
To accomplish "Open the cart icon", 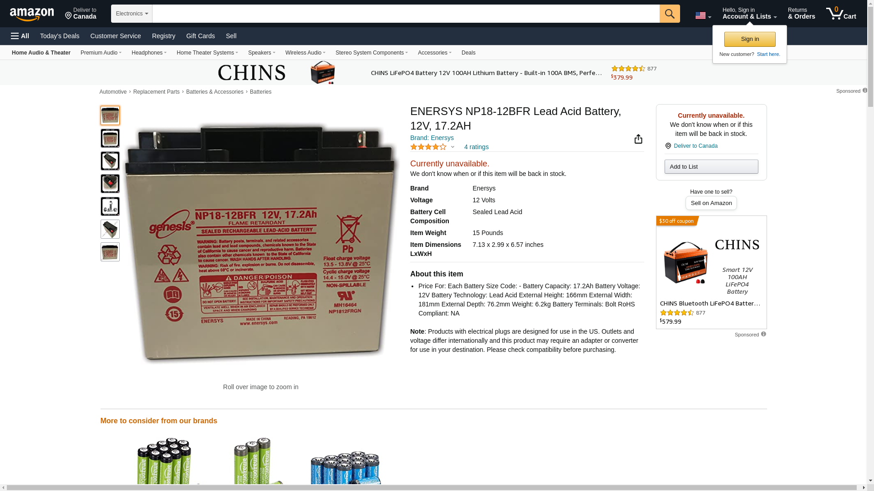I will coord(841,14).
